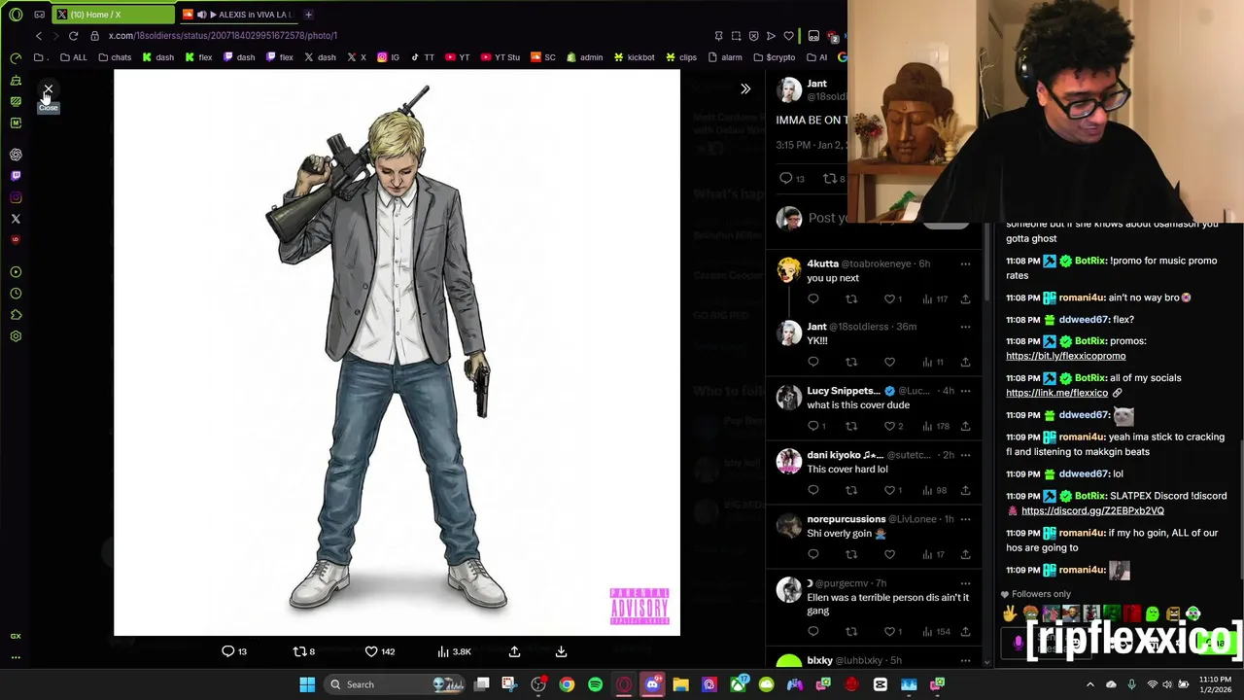The width and height of the screenshot is (1244, 700).
Task: Repost Lucy Snippets reply
Action: [851, 426]
